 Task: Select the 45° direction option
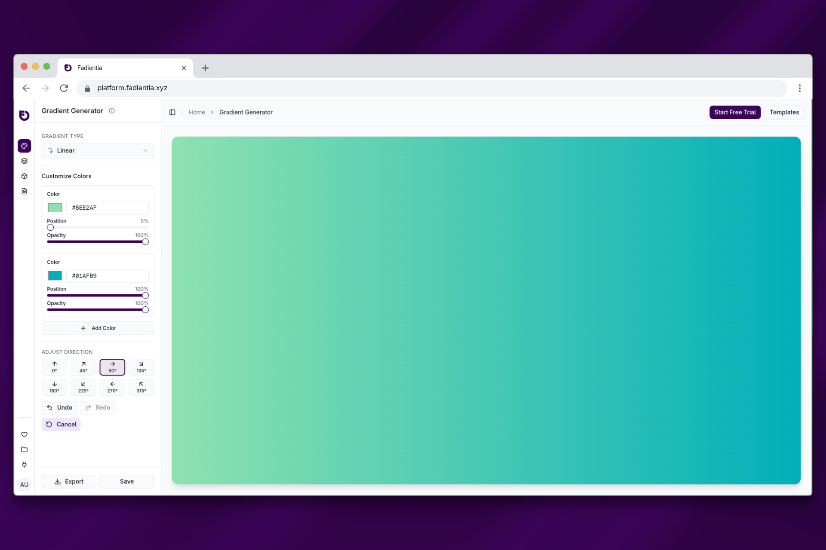(x=83, y=367)
